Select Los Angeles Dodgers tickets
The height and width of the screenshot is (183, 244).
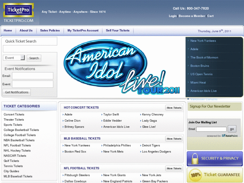(156, 151)
